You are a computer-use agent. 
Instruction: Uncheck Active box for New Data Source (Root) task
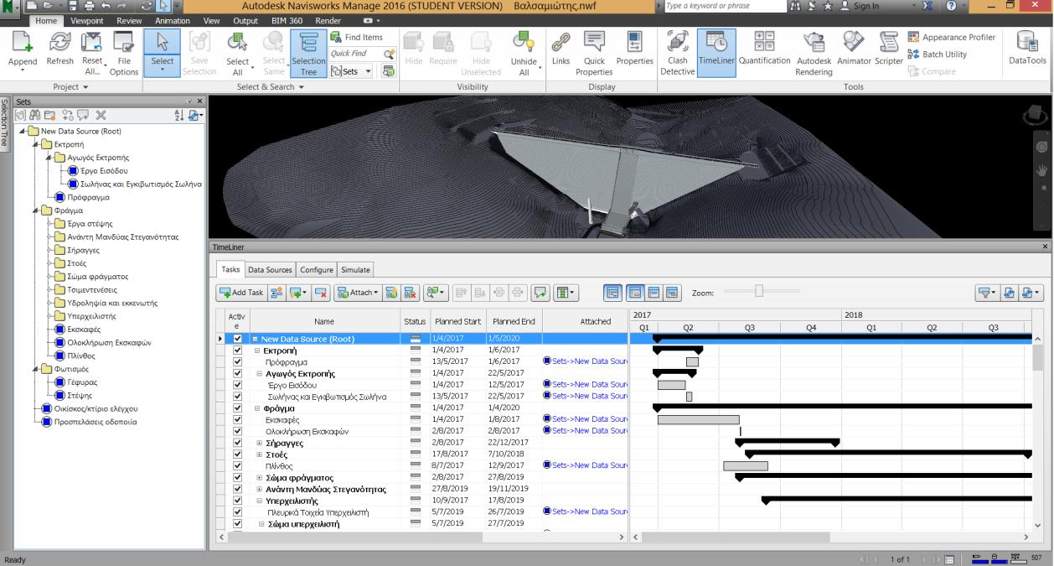tap(238, 339)
